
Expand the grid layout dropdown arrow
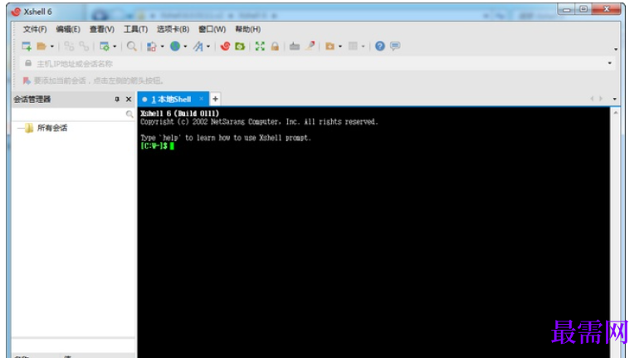coord(363,47)
